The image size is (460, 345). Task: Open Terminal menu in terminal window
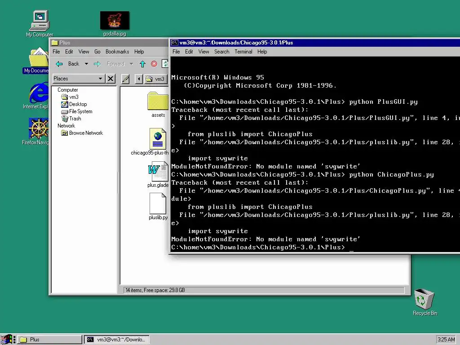tap(243, 52)
